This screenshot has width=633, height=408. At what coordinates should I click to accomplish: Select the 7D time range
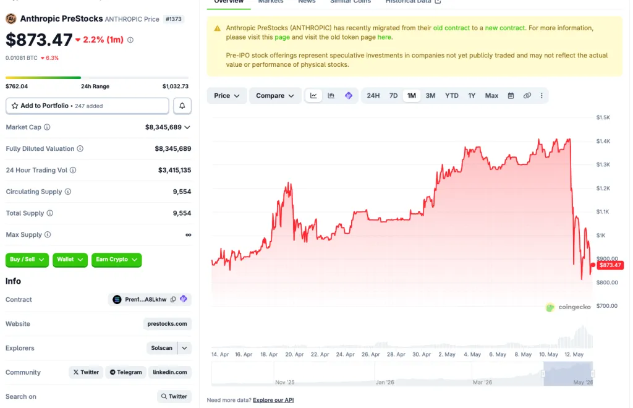pyautogui.click(x=393, y=96)
